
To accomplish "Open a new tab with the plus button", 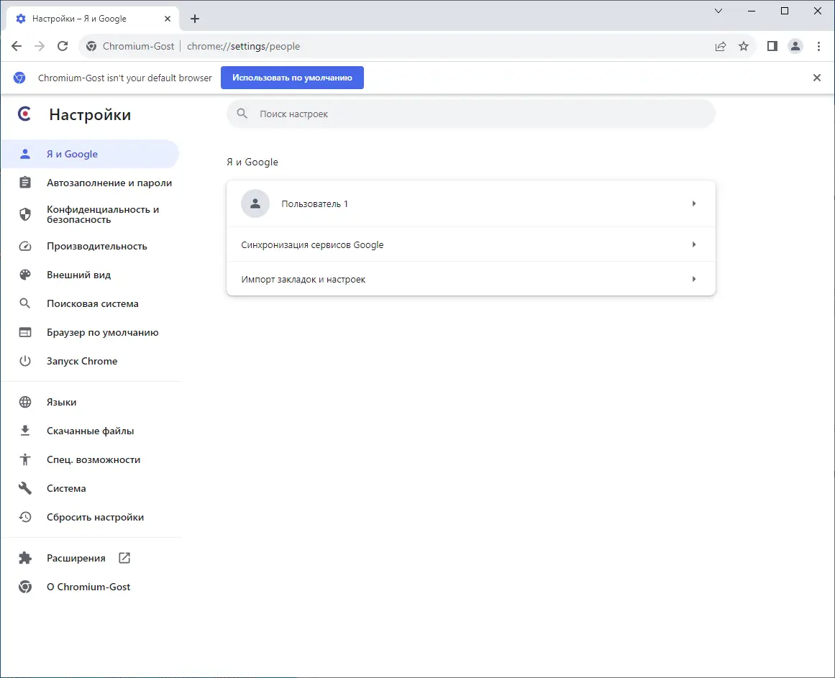I will point(195,19).
